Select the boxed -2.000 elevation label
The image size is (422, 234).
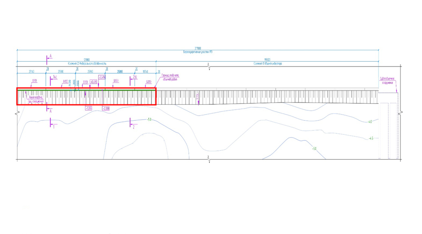tap(105, 109)
